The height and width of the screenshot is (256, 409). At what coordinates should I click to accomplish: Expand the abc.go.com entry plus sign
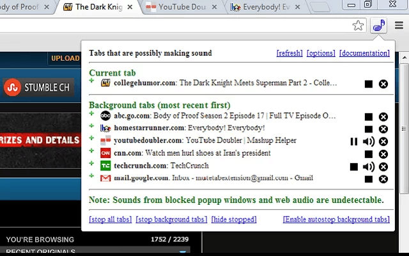point(92,114)
